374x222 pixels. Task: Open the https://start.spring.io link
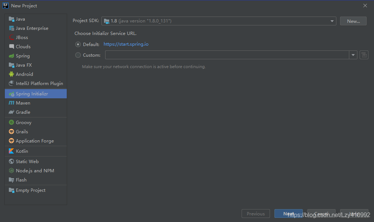point(126,44)
